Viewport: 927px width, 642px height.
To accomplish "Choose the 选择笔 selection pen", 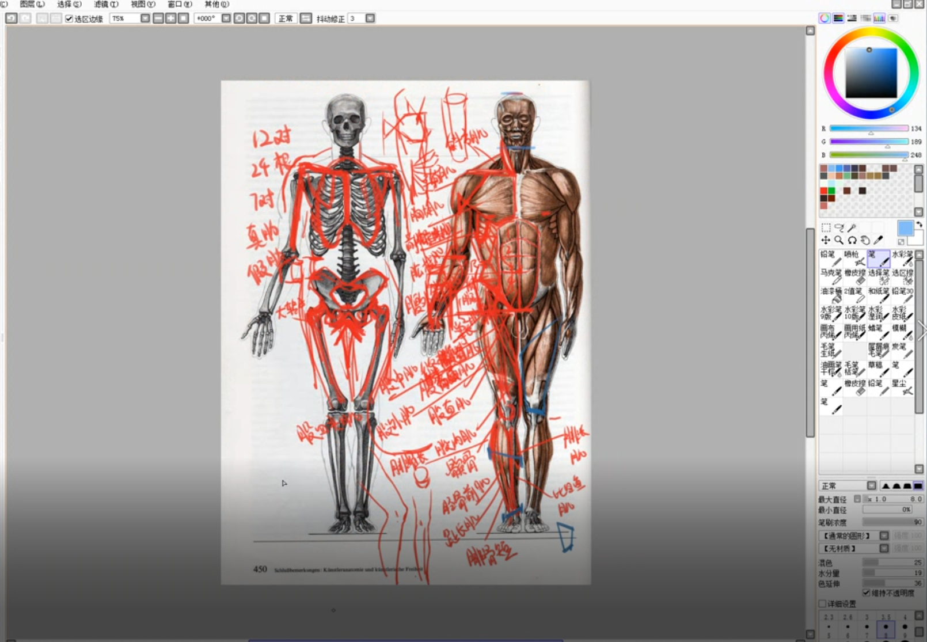I will (x=879, y=276).
